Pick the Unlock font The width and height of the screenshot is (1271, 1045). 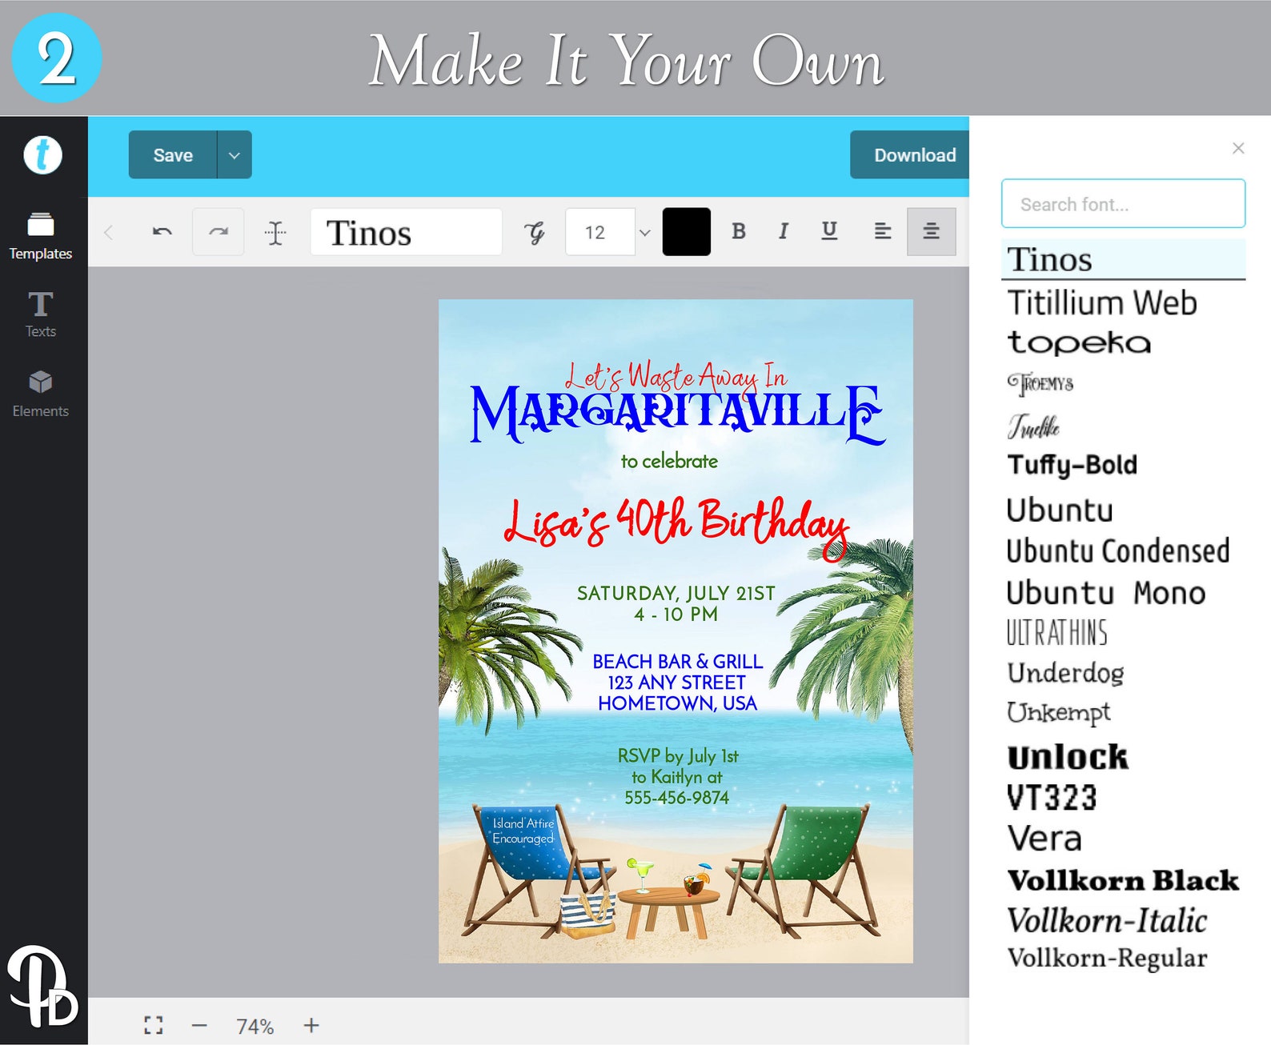coord(1068,757)
